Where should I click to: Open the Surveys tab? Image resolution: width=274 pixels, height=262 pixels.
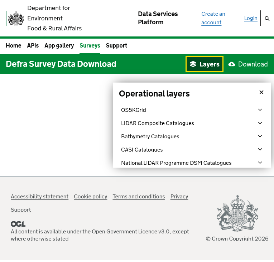(x=90, y=46)
